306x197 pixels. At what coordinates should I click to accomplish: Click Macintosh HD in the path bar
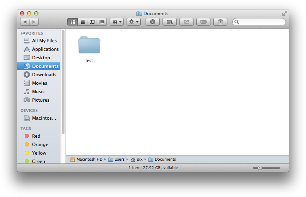[89, 159]
